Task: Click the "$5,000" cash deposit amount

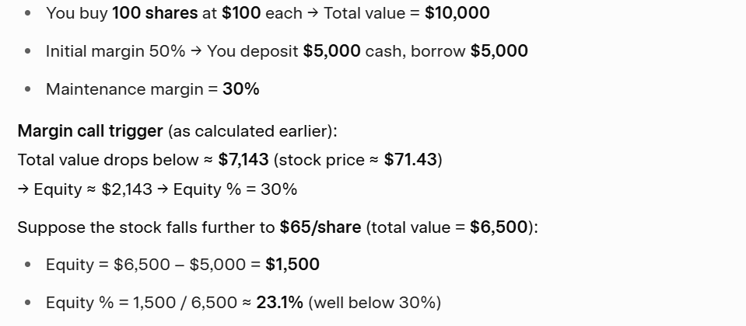Action: [331, 51]
